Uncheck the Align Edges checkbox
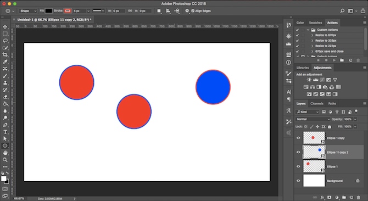Screen dimensions: 368x201 coord(193,11)
